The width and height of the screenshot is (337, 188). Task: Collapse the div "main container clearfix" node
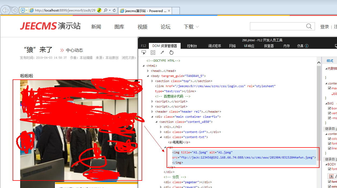(152, 117)
